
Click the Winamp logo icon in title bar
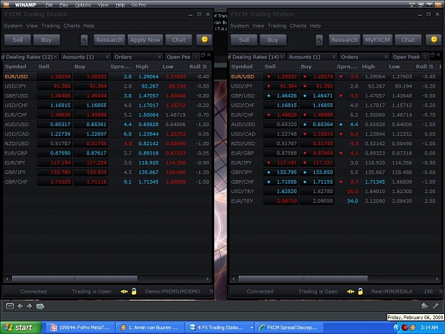coord(6,4)
